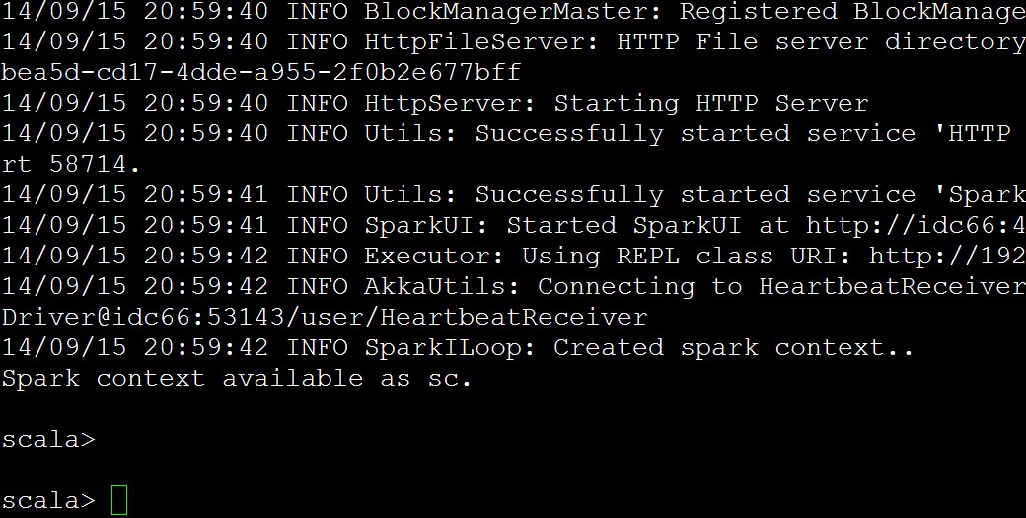Image resolution: width=1026 pixels, height=518 pixels.
Task: Click the "rt 58714." port text
Action: click(x=72, y=164)
